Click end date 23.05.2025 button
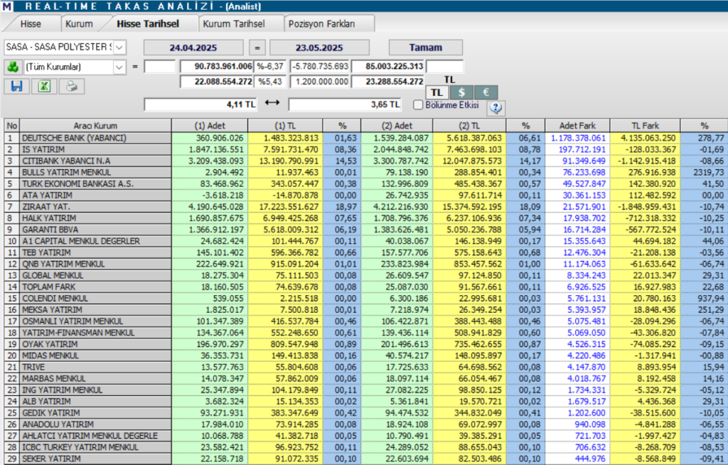 (x=319, y=48)
